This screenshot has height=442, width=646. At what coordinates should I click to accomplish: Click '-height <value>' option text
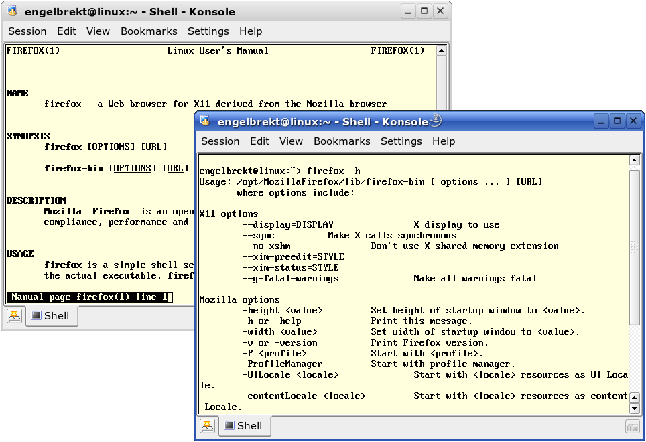click(283, 310)
